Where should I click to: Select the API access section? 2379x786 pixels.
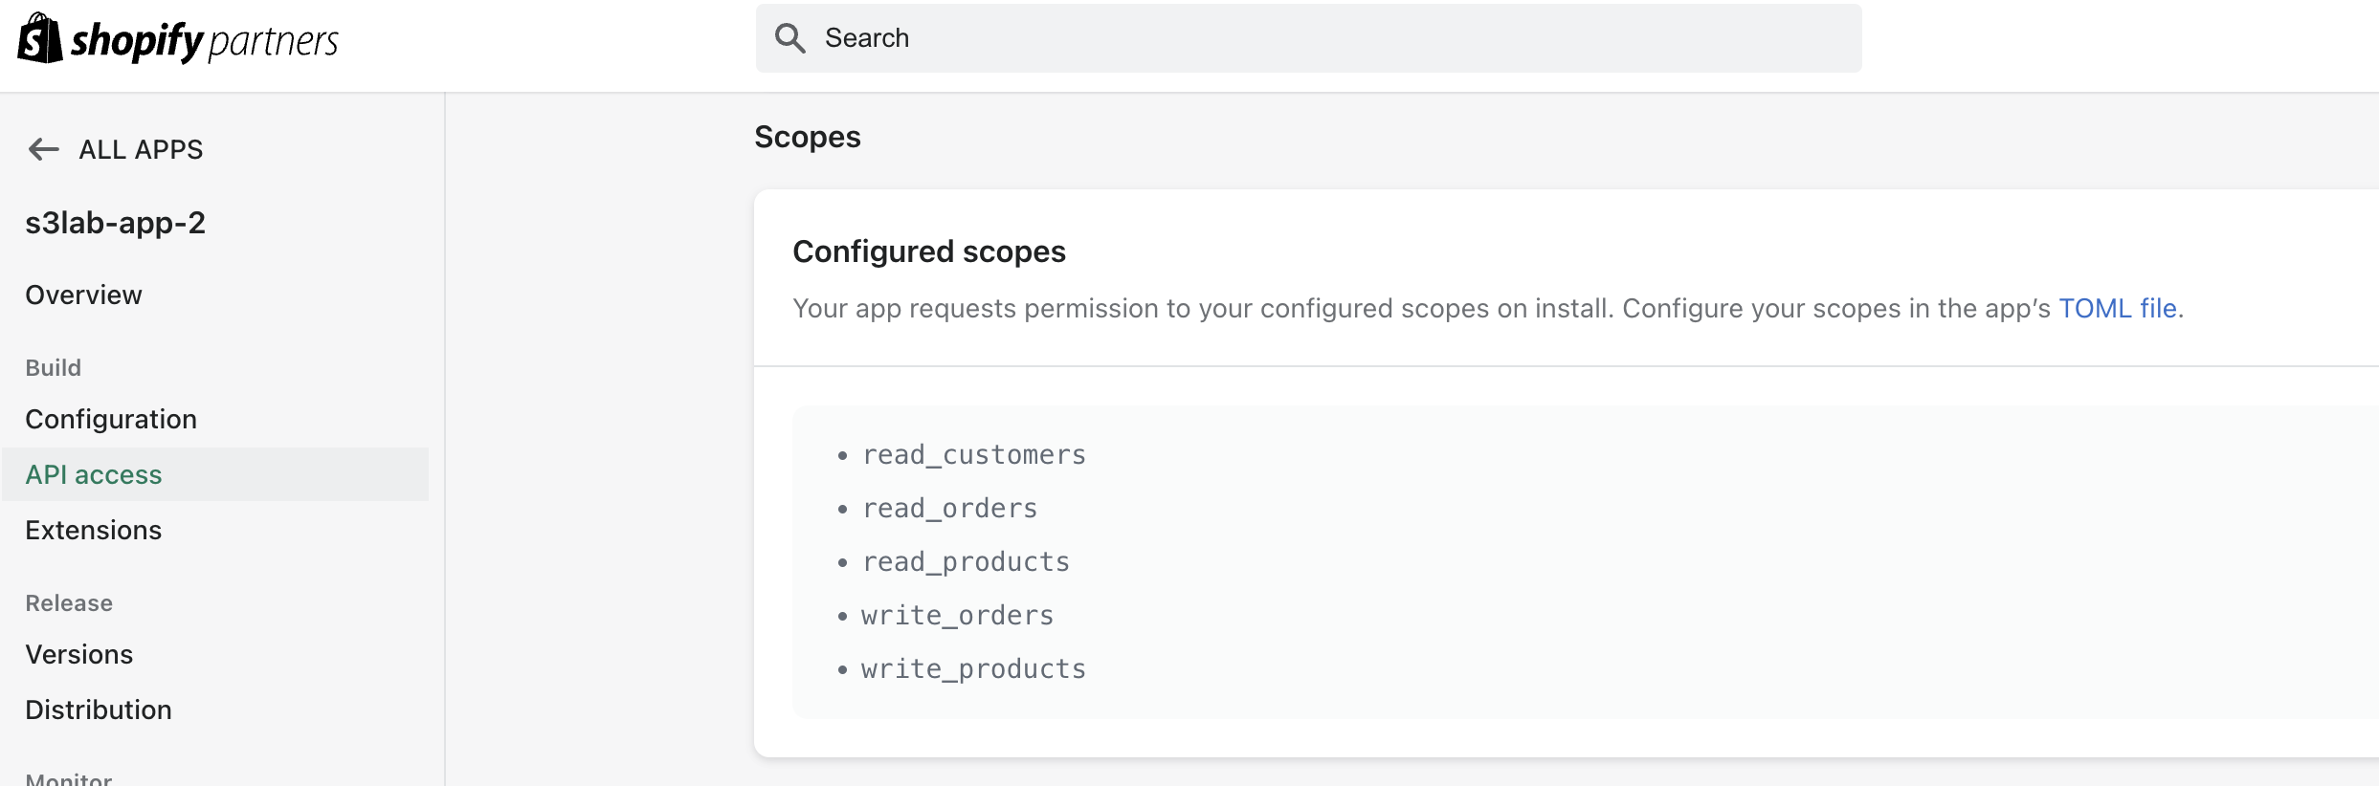93,474
